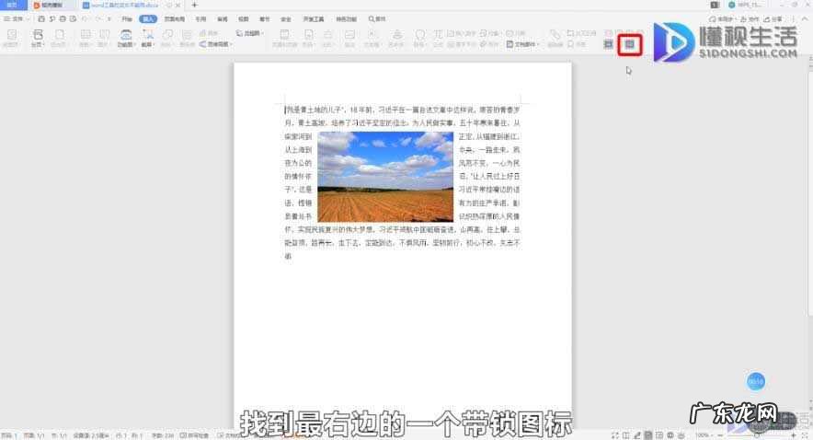The height and width of the screenshot is (440, 813).
Task: Click the Redo arrow in quick access bar
Action: pyautogui.click(x=97, y=18)
